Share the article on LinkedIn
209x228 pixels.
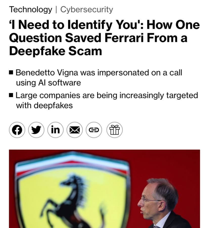tap(55, 130)
